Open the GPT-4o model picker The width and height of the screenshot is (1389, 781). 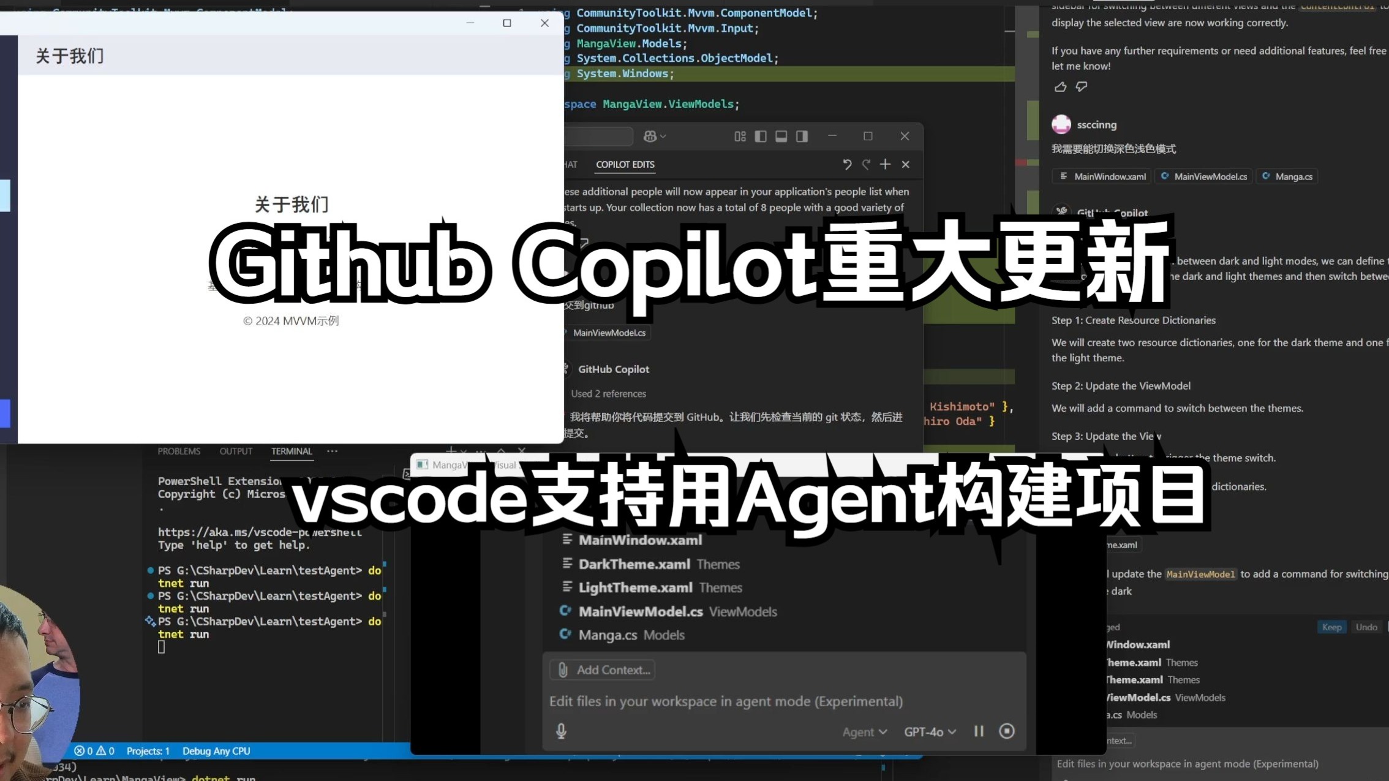(x=929, y=732)
